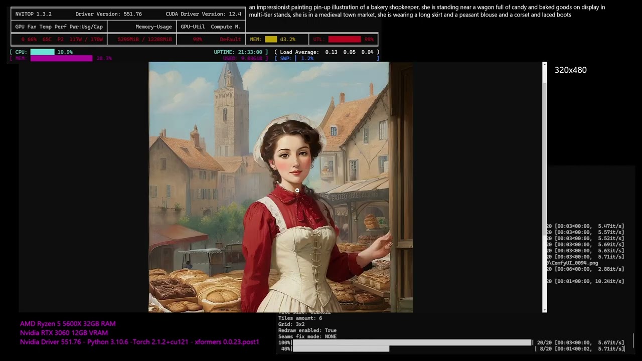Click the magenta MEM usage bar

coord(61,59)
